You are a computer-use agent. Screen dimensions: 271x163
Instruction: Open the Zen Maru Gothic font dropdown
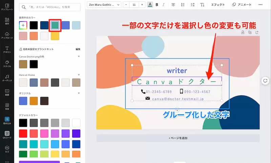coord(104,5)
